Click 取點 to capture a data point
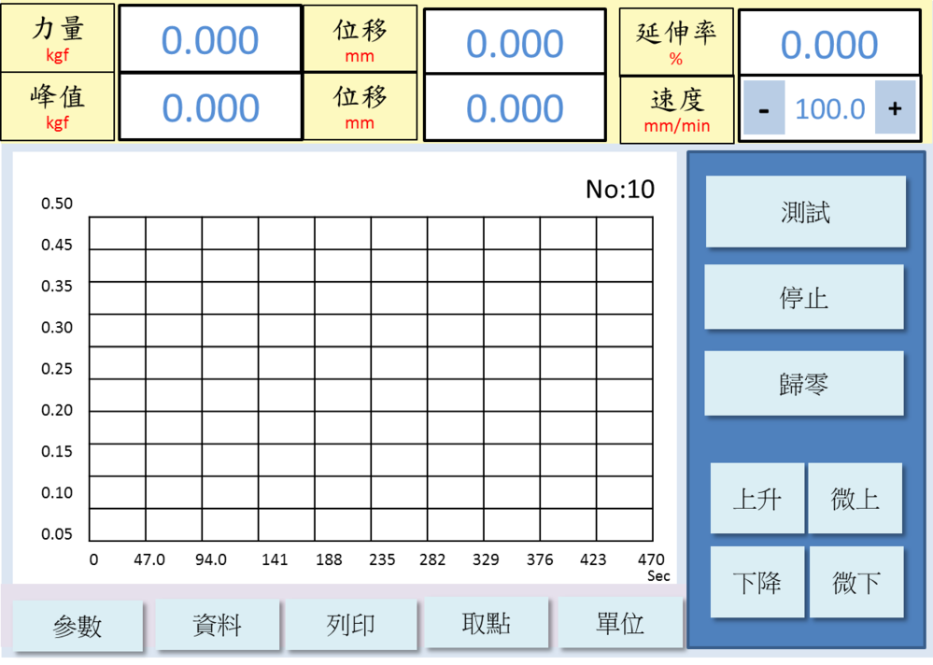Viewport: 933px width, 665px height. (x=486, y=624)
